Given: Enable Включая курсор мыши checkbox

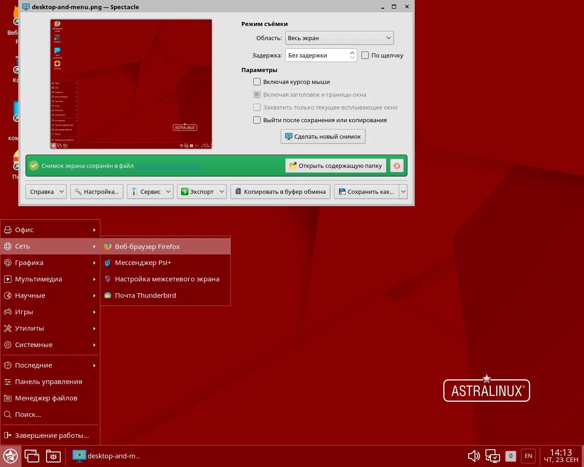Looking at the screenshot, I should 257,82.
